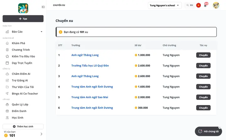Open Trung tâm Anh ngữ Sao Mai link
This screenshot has height=140, width=226.
click(x=90, y=97)
